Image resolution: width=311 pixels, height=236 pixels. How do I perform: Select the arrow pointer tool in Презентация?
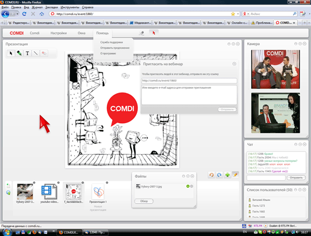pyautogui.click(x=11, y=53)
